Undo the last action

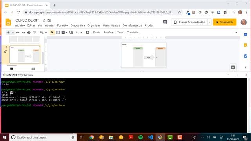point(18,33)
